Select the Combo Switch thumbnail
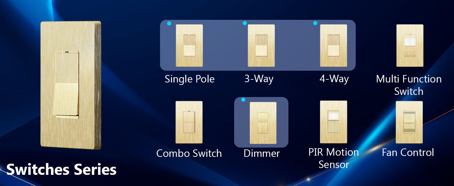 click(189, 122)
